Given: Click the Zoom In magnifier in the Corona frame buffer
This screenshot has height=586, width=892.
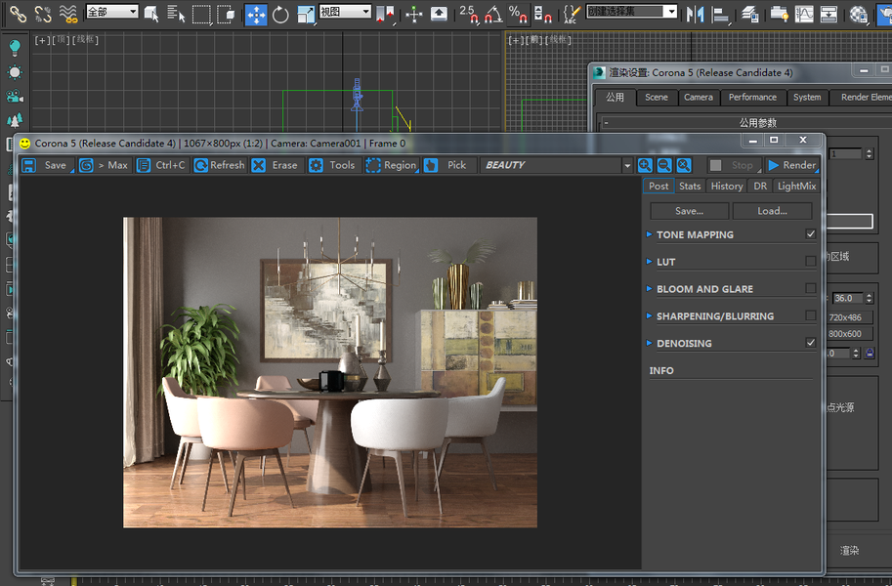Looking at the screenshot, I should 645,165.
